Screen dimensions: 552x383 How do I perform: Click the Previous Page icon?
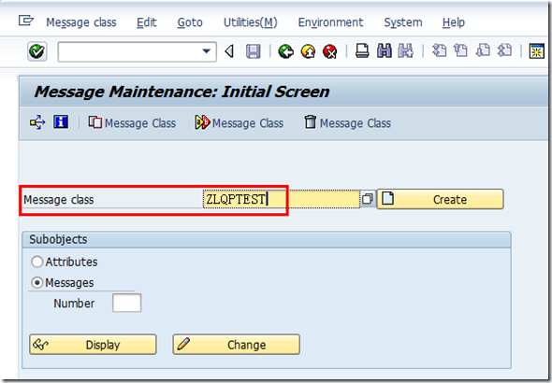[460, 50]
